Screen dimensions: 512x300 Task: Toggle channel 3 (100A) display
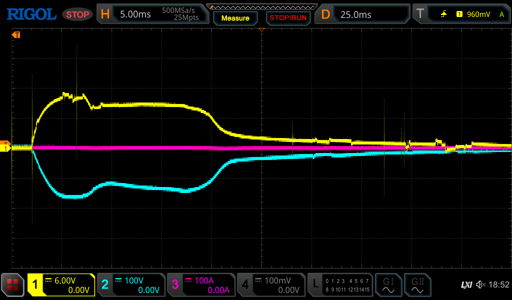point(200,285)
